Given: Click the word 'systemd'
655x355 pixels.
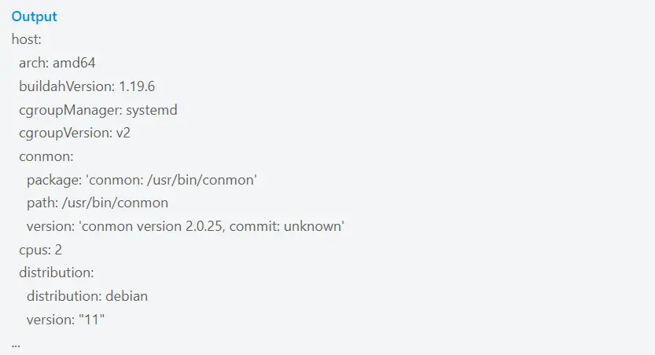Looking at the screenshot, I should coord(152,110).
